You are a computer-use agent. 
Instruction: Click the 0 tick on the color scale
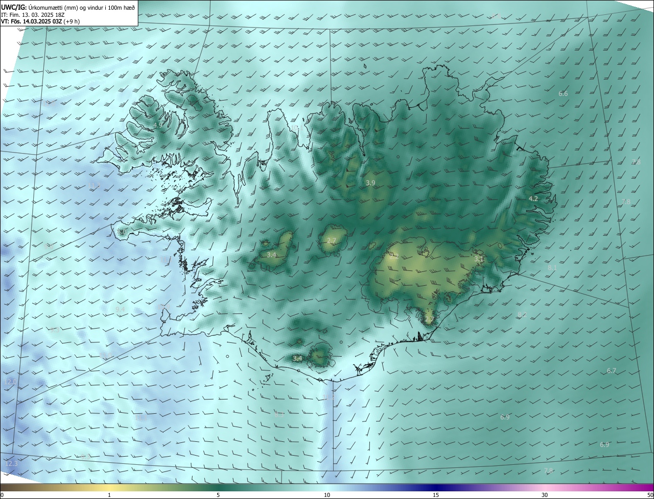(2, 495)
